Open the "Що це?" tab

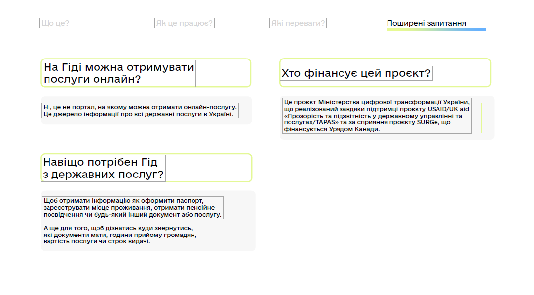pos(55,23)
